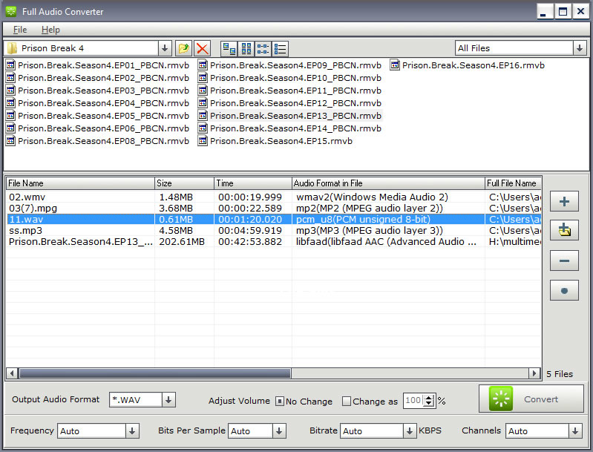Increase volume percent with up arrow

point(428,398)
